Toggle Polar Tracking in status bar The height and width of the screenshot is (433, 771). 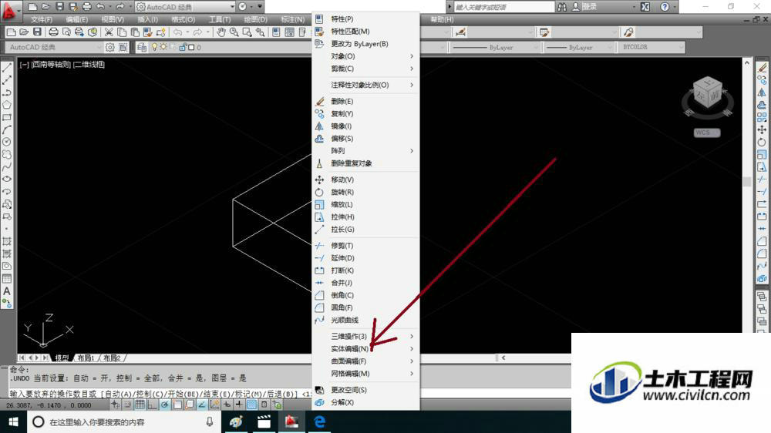tap(165, 405)
